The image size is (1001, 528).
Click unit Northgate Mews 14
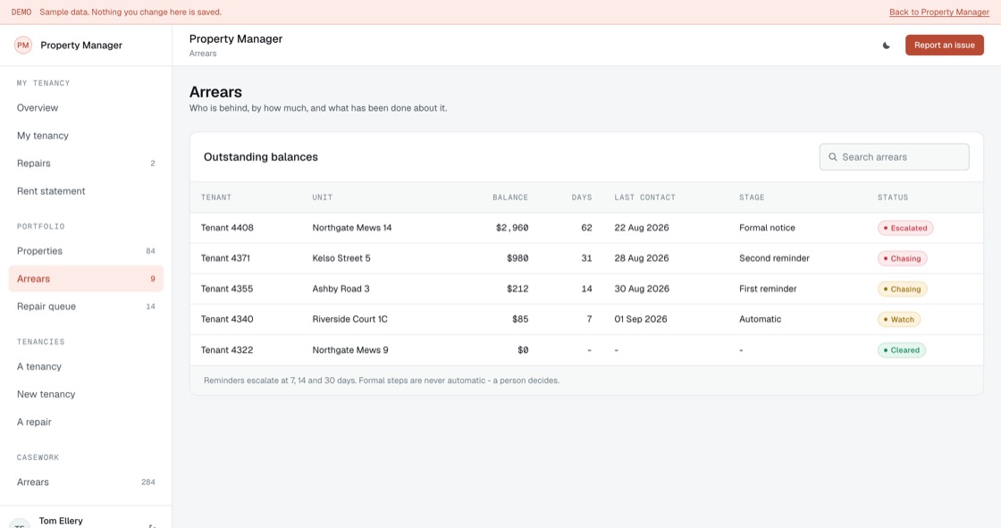[352, 228]
